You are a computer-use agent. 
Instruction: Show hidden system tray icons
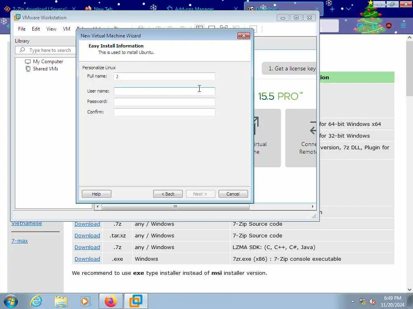tap(353, 302)
